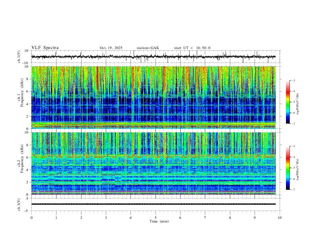
Task: Click the '-5' tick on ch.2 colorbar
Action: tap(293, 168)
